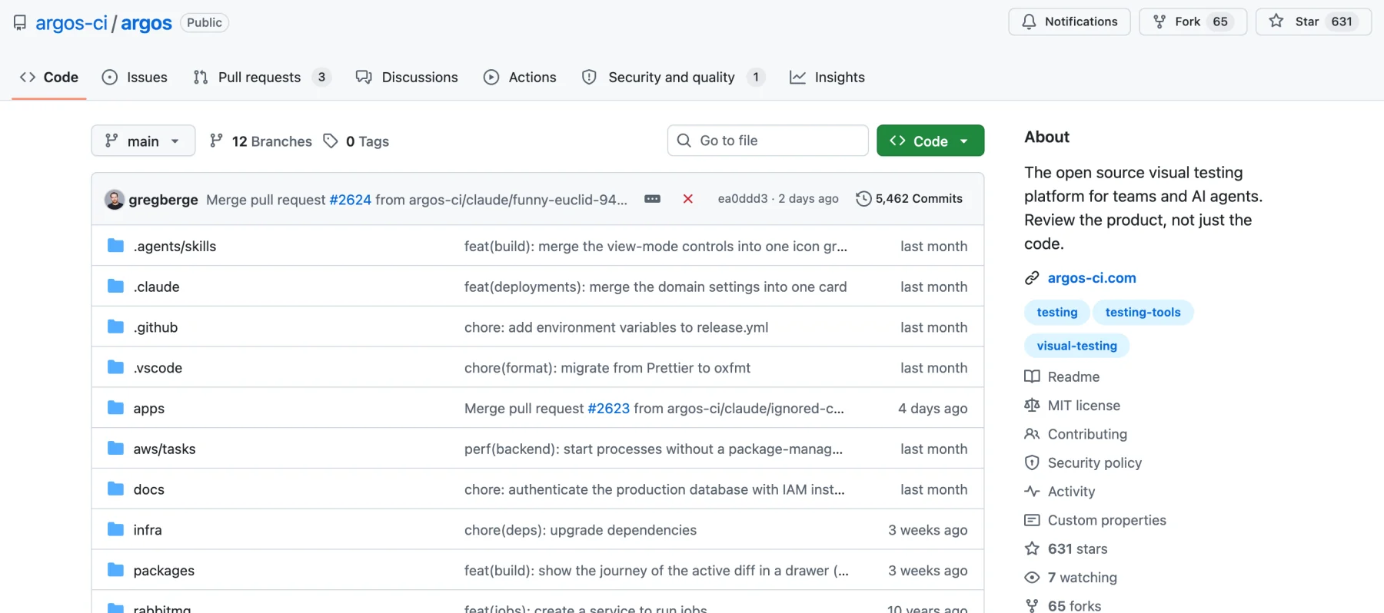Screen dimensions: 1384x613
Task: Open pull request #2624 link
Action: pyautogui.click(x=350, y=200)
